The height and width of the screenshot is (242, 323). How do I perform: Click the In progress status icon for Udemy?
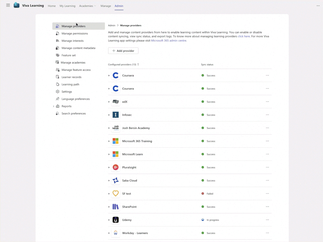pyautogui.click(x=203, y=220)
